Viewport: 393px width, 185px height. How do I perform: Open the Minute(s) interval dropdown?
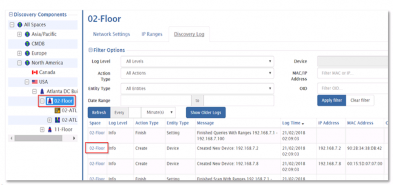pyautogui.click(x=158, y=113)
